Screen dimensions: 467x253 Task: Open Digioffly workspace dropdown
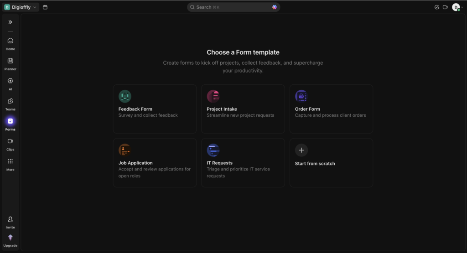[x=20, y=7]
